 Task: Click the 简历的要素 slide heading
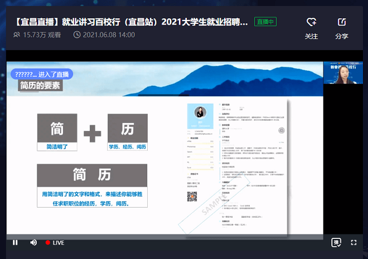tap(40, 86)
